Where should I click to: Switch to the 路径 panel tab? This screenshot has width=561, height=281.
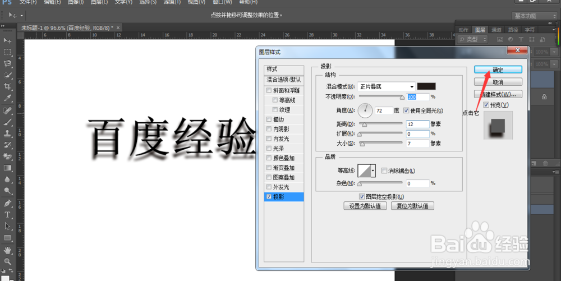(x=513, y=30)
